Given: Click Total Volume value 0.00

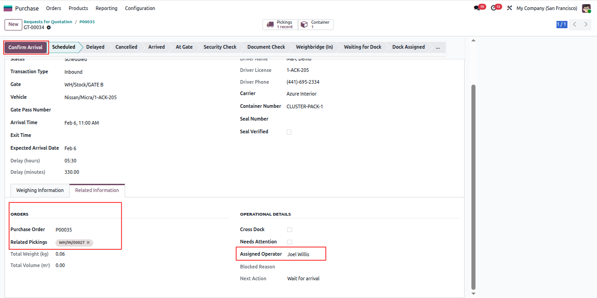Looking at the screenshot, I should [60, 265].
